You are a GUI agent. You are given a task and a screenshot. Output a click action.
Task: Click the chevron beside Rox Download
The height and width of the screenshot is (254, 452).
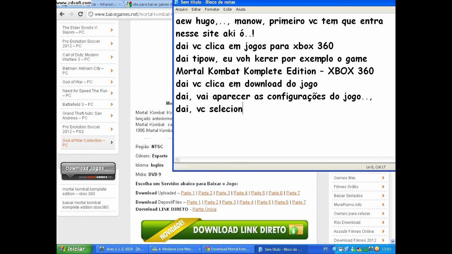click(383, 223)
